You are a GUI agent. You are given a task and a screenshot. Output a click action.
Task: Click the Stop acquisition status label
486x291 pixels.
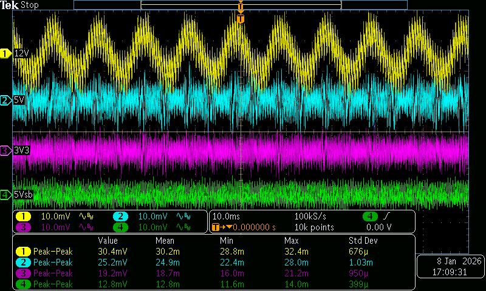tap(30, 5)
